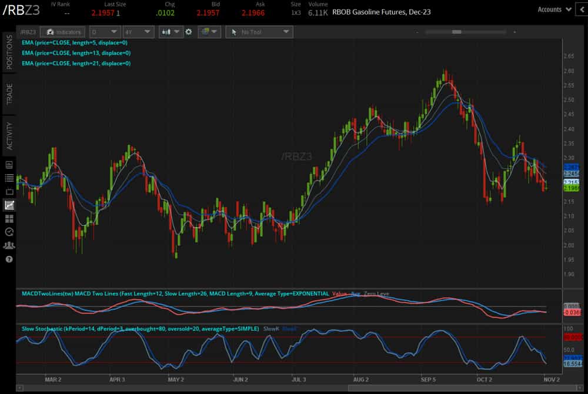This screenshot has width=588, height=394.
Task: Select the MACDTwoLines study label
Action: 175,293
